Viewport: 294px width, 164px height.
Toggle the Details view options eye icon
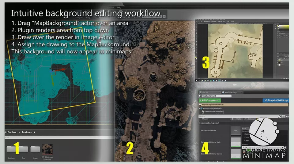coord(287,116)
